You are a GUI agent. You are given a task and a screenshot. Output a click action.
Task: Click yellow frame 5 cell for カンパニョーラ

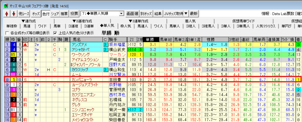pos(13,79)
